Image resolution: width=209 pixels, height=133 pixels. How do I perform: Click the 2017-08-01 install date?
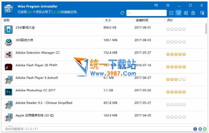(x=142, y=27)
